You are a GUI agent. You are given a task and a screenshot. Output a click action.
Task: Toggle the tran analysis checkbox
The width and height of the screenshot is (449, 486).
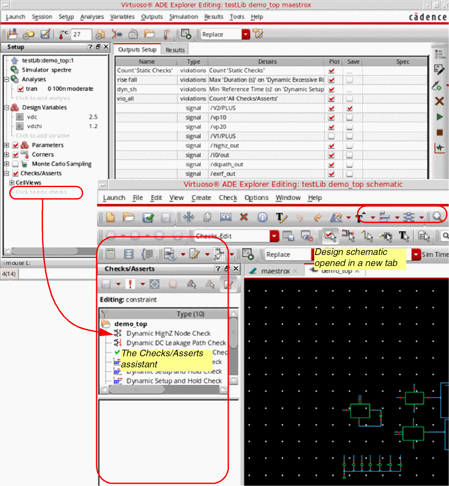(20, 89)
